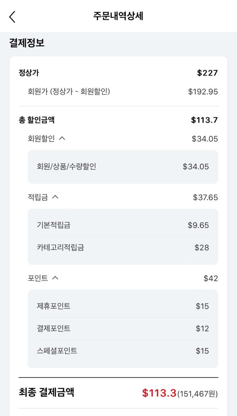Tap the back arrow icon
Screen dimensions: 237x416
(12, 17)
